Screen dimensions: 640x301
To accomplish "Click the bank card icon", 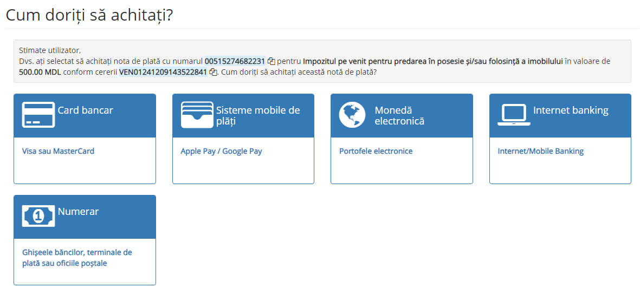I will pyautogui.click(x=38, y=115).
